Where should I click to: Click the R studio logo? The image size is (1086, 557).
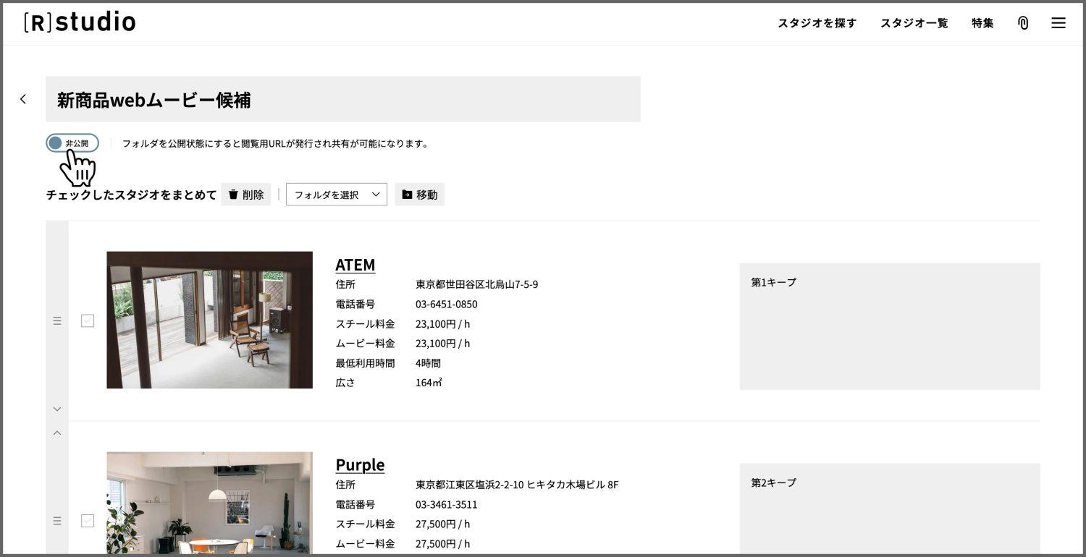click(x=80, y=22)
